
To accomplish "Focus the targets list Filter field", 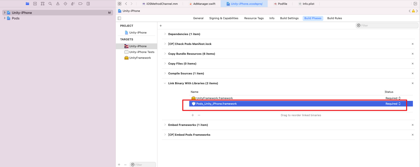I will [x=143, y=165].
